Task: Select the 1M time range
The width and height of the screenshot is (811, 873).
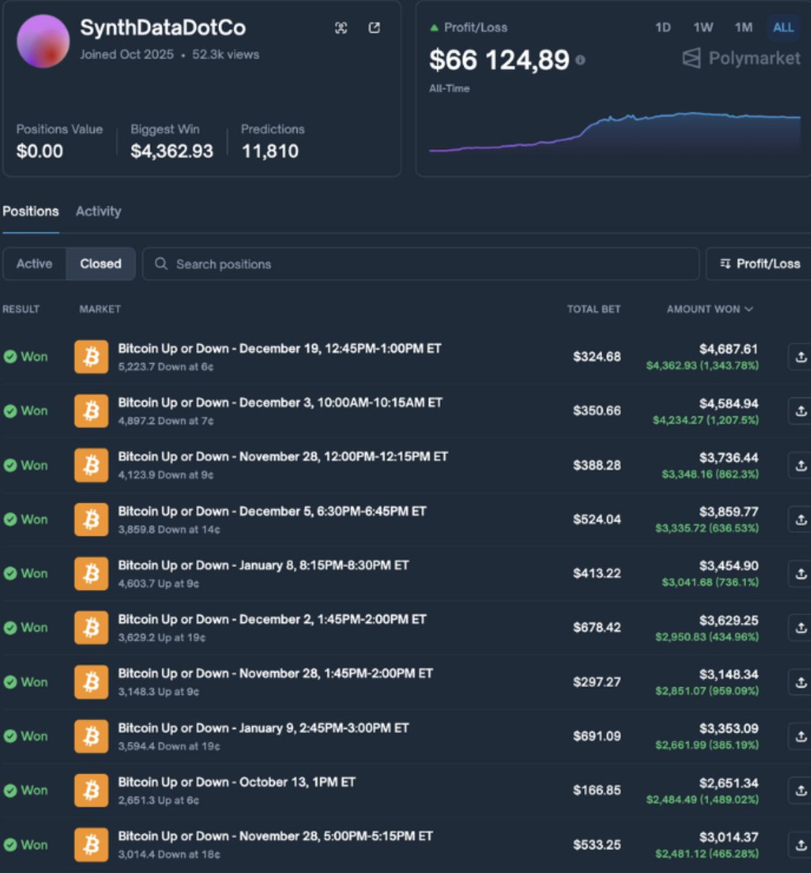Action: pyautogui.click(x=743, y=28)
